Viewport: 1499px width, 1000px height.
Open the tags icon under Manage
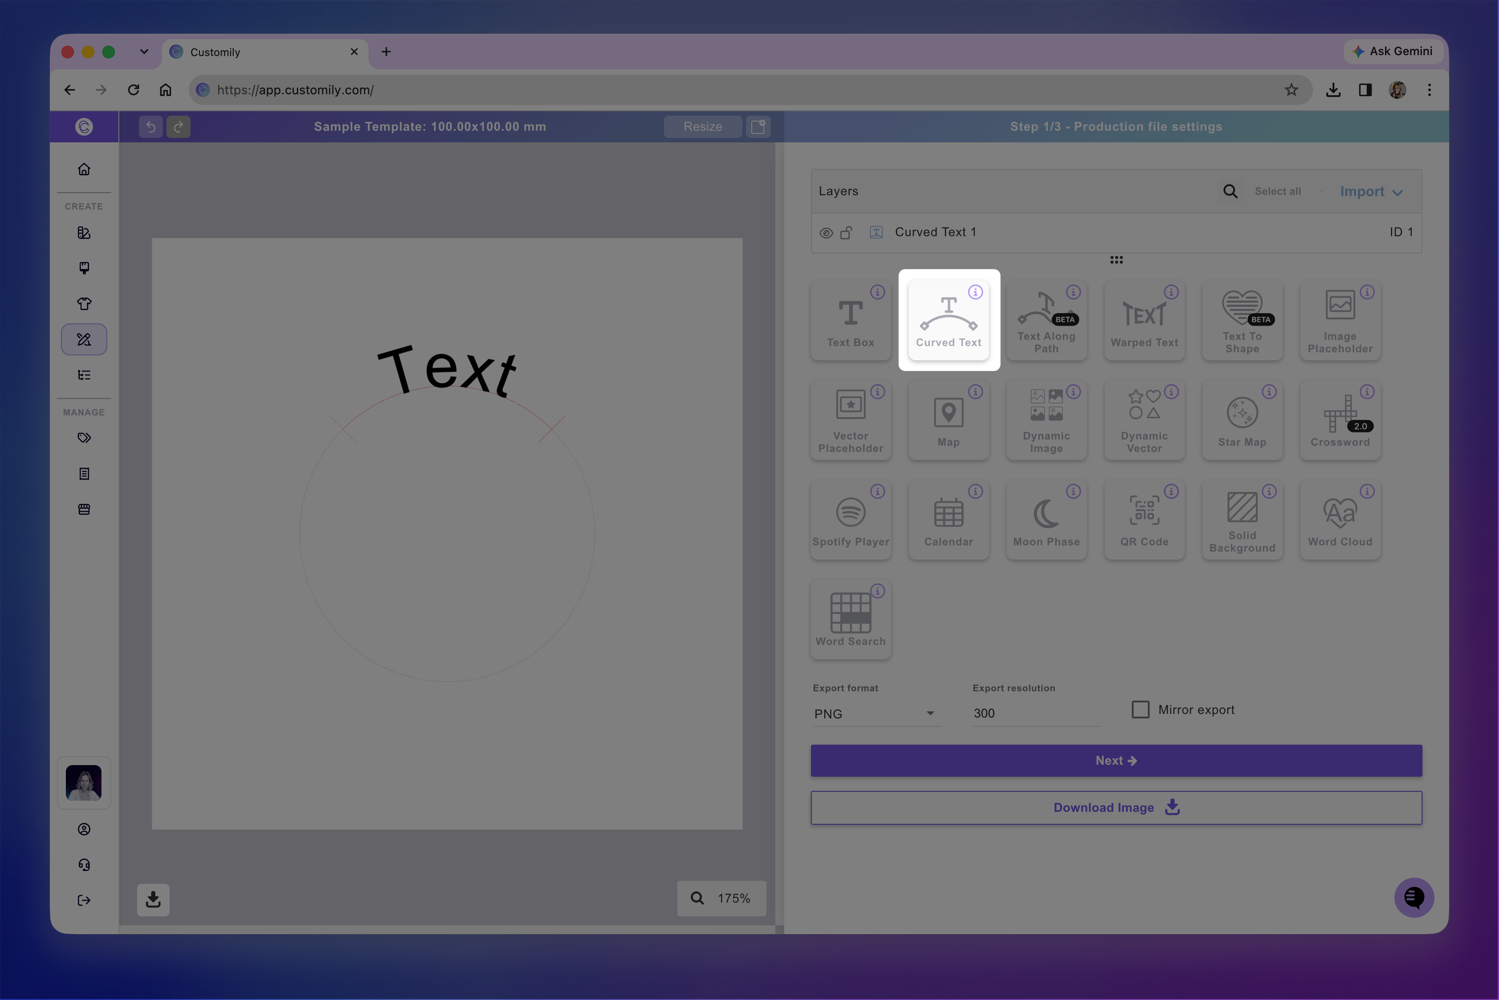click(x=84, y=438)
